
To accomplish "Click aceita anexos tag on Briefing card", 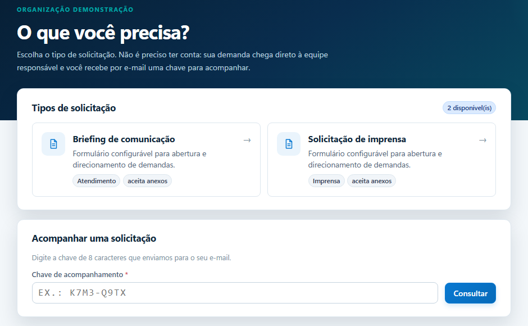I will point(148,180).
